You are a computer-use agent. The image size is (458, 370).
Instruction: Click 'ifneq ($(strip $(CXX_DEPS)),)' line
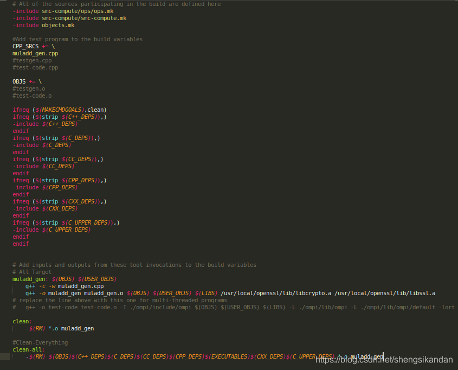60,202
